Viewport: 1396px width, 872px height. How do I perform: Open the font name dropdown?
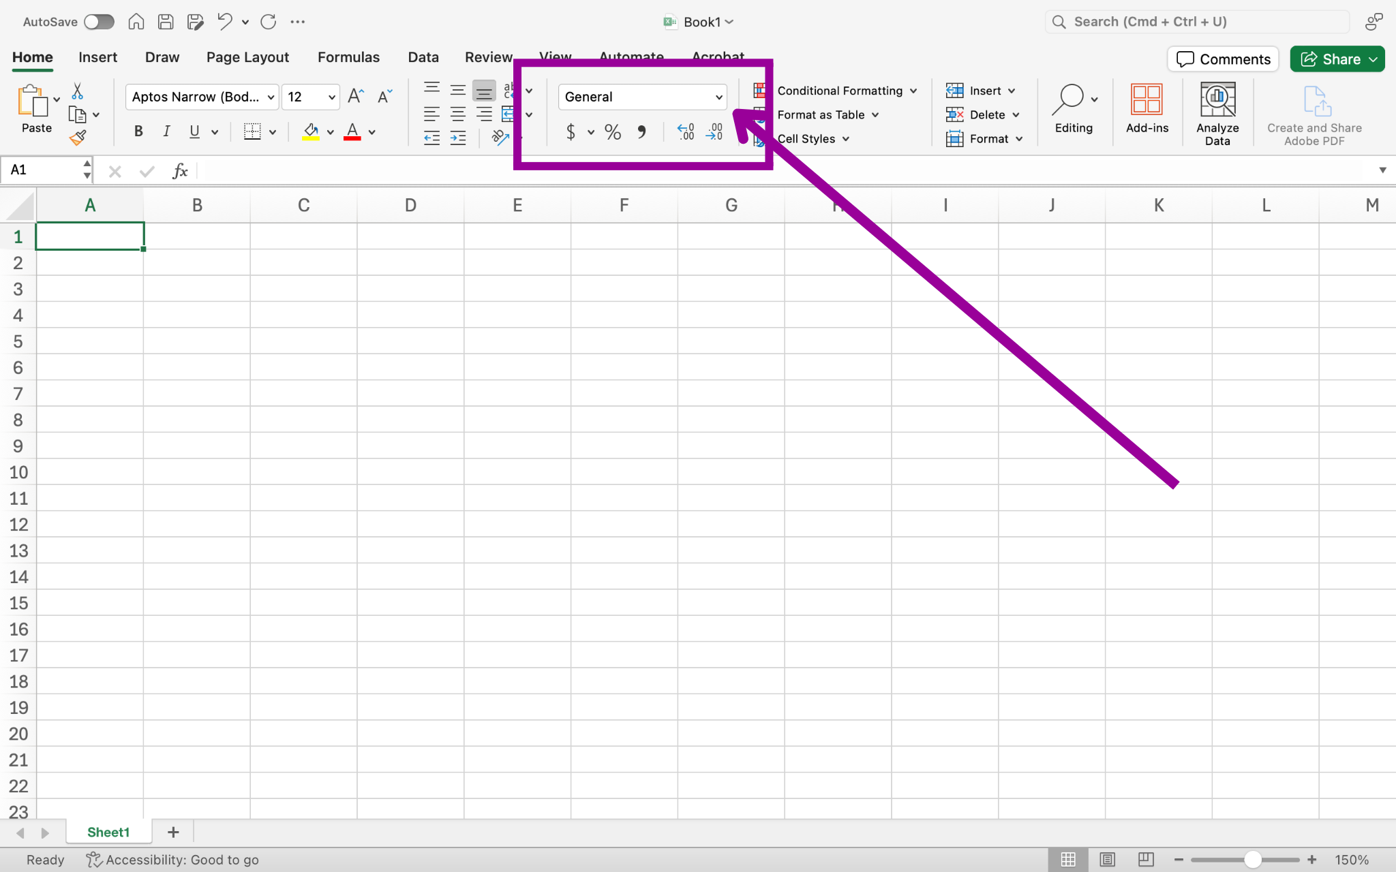point(271,97)
